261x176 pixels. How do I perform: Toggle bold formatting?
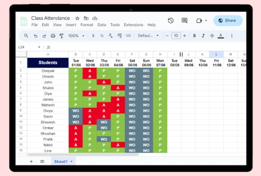[x=194, y=36]
